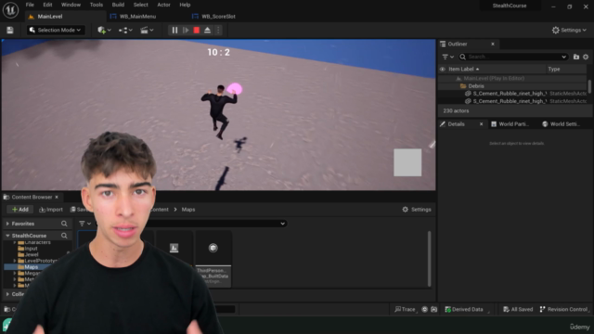
Task: Open Selection Mode dropdown
Action: click(x=56, y=30)
